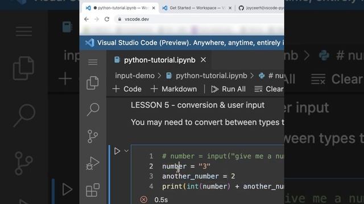Click Clear outputs button in notebook toolbar
The width and height of the screenshot is (364, 204).
coord(269,89)
